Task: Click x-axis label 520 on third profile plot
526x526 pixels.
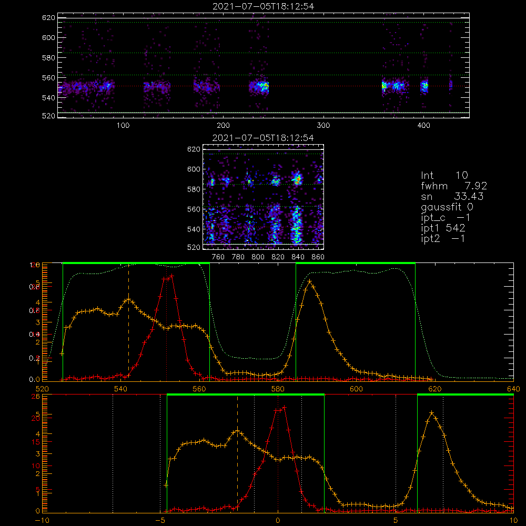Action: pyautogui.click(x=42, y=389)
